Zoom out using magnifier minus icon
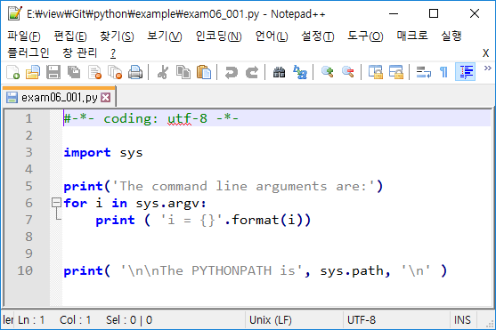 click(x=347, y=72)
